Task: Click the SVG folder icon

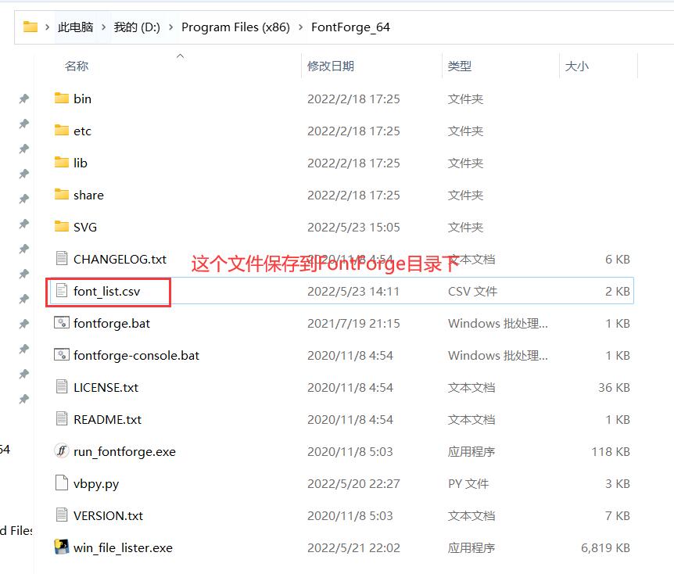Action: (x=62, y=227)
